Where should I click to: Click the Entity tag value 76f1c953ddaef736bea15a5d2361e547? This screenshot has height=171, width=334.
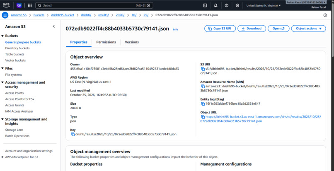click(233, 104)
